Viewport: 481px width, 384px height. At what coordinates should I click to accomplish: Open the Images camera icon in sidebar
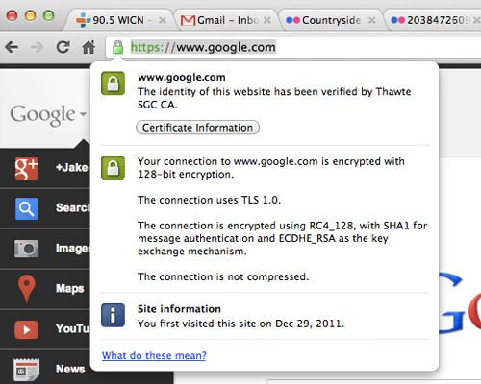[26, 249]
